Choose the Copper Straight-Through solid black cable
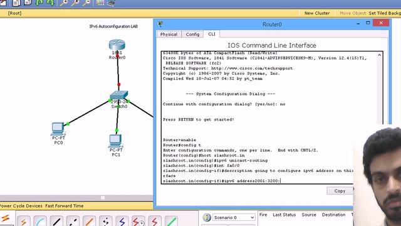The image size is (401, 226). coord(56,221)
